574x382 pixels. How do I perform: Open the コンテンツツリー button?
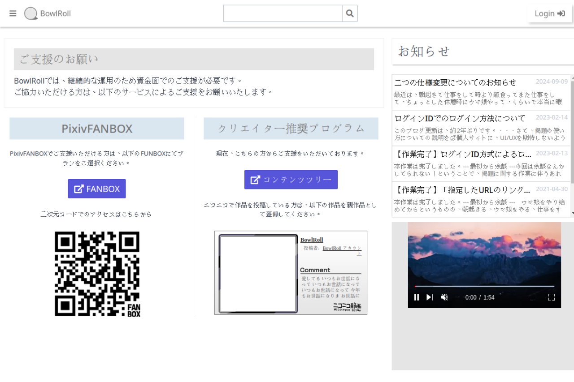[291, 180]
